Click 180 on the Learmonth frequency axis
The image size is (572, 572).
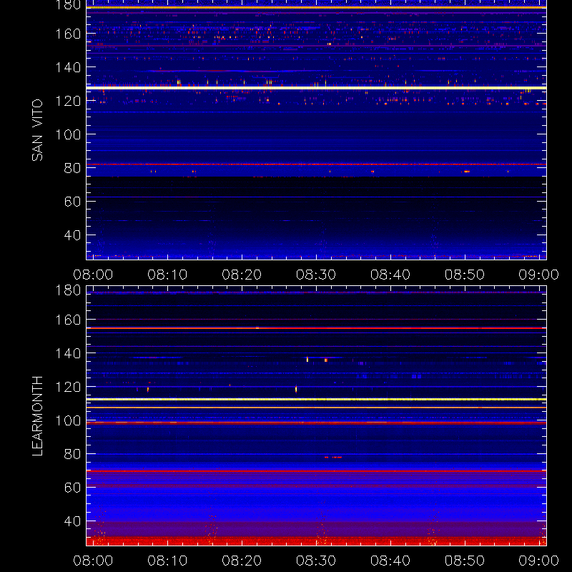pos(68,290)
